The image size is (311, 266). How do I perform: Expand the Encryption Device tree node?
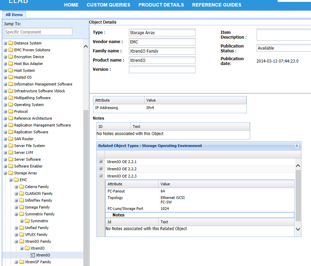(x=5, y=57)
